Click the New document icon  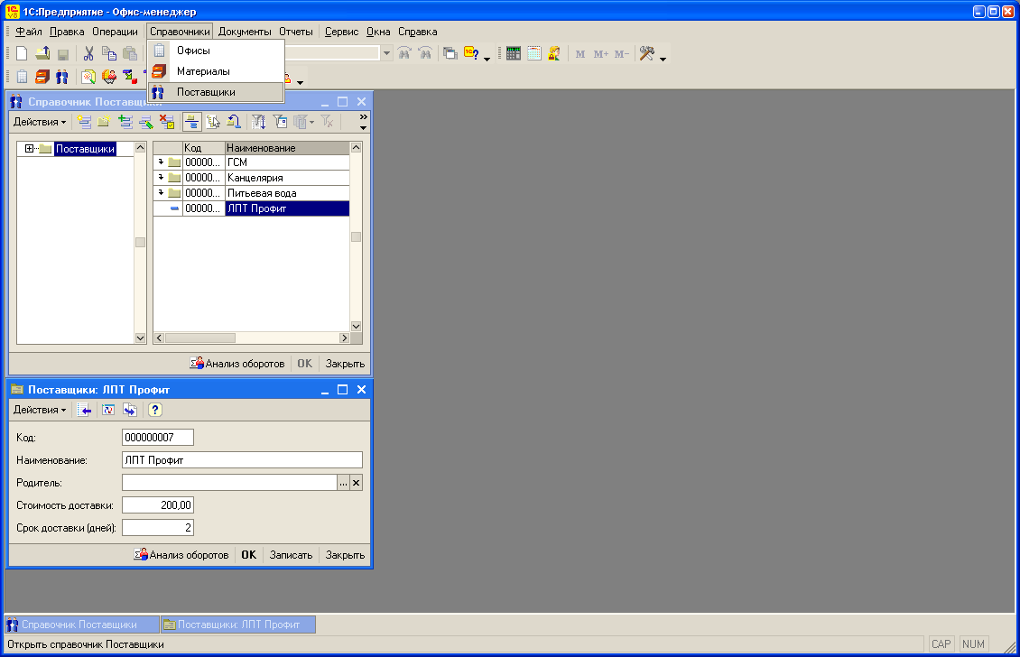(22, 53)
